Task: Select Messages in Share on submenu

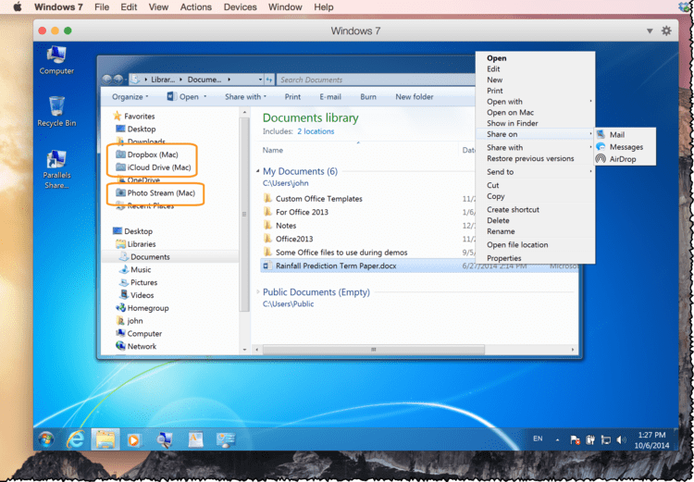Action: pos(625,147)
